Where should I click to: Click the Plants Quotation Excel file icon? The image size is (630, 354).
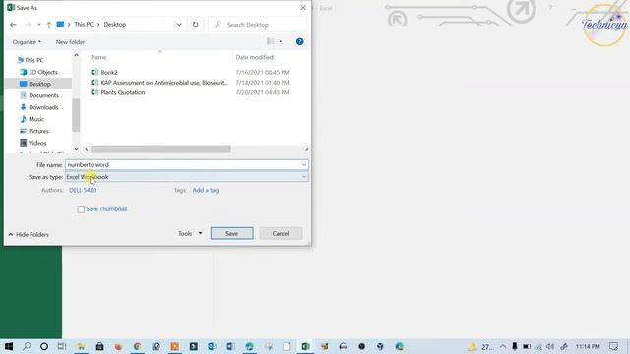pos(94,92)
